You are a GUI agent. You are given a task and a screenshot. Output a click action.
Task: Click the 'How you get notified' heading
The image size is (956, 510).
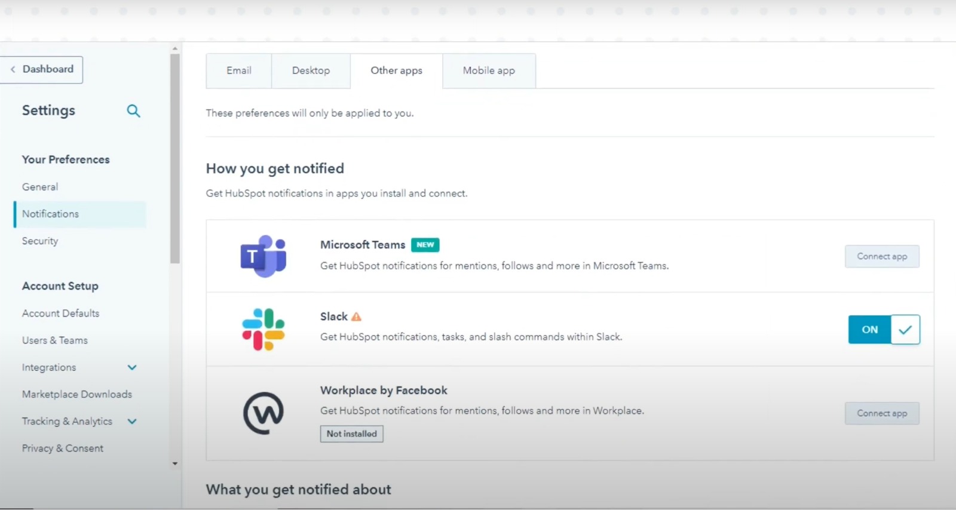pos(275,168)
